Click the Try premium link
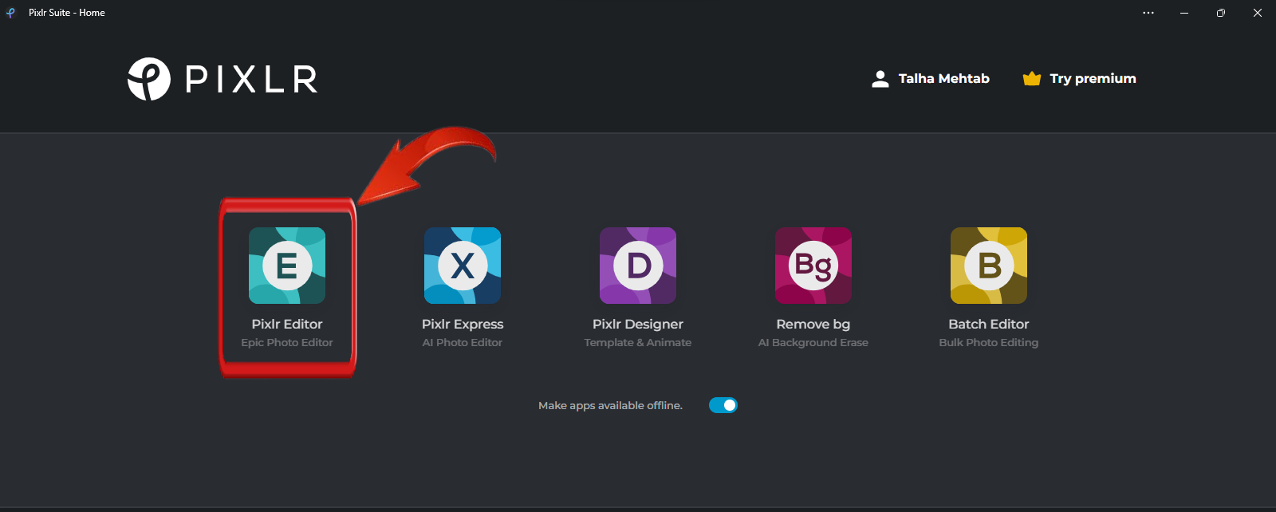This screenshot has width=1276, height=512. (1080, 79)
